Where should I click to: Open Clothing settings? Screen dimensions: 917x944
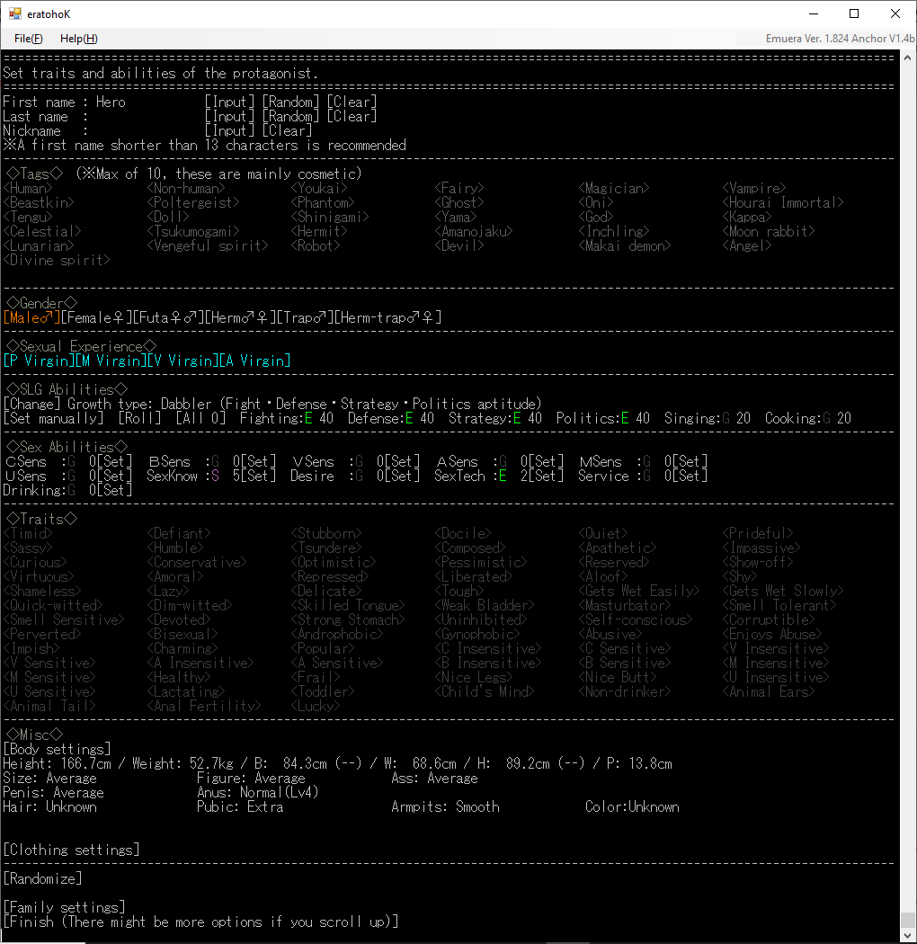(x=71, y=850)
